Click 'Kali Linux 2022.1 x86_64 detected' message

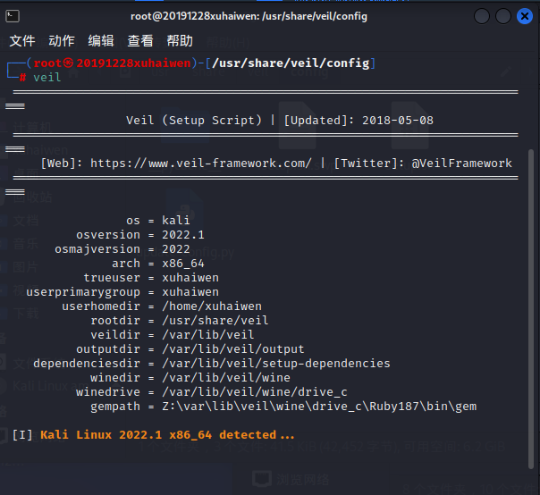(x=167, y=435)
